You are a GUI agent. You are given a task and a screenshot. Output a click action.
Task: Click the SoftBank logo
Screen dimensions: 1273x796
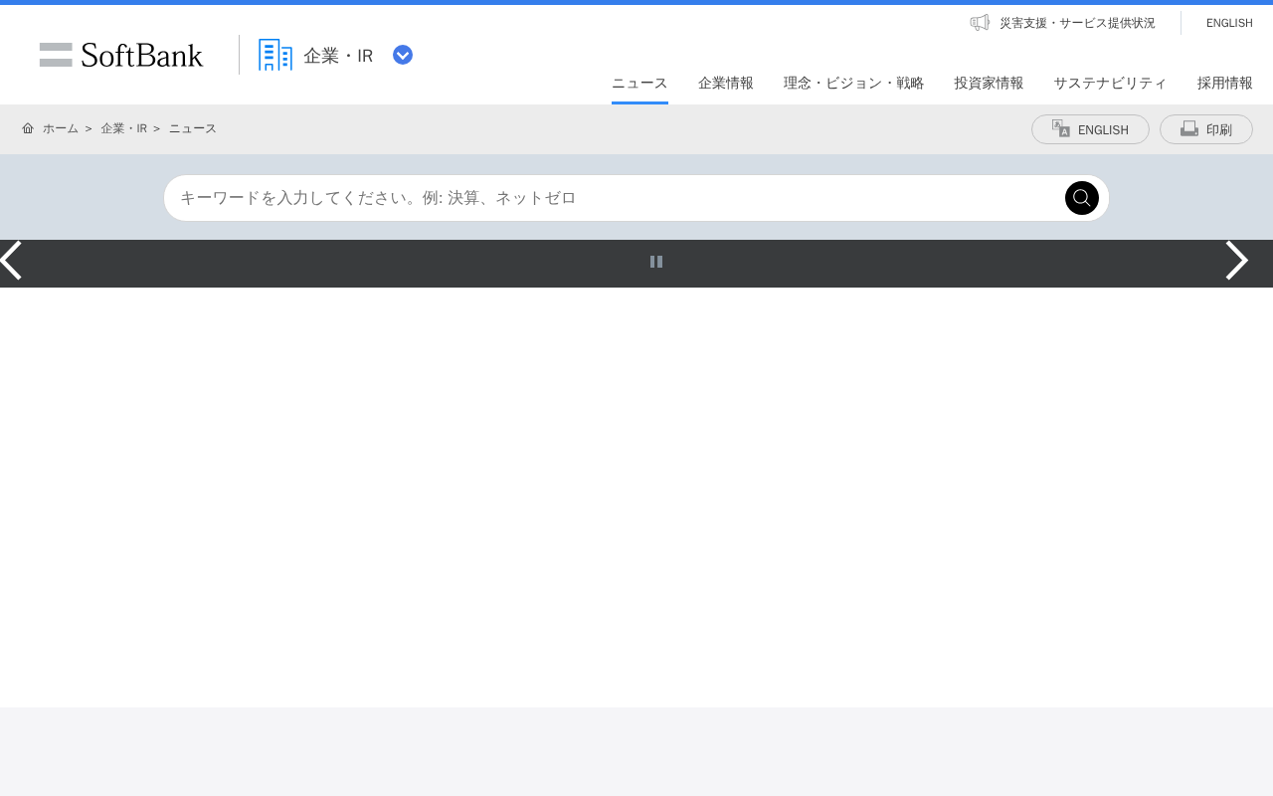(x=121, y=55)
